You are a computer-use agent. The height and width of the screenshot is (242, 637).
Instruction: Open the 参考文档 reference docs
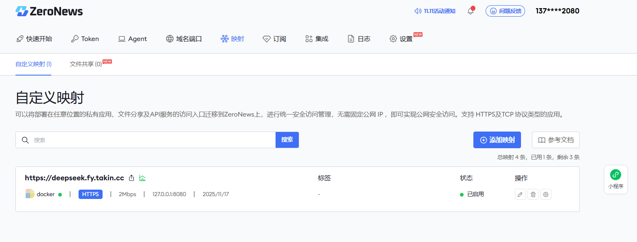tap(556, 140)
